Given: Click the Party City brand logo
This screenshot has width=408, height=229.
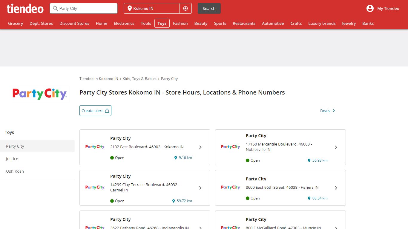Looking at the screenshot, I should 40,94.
